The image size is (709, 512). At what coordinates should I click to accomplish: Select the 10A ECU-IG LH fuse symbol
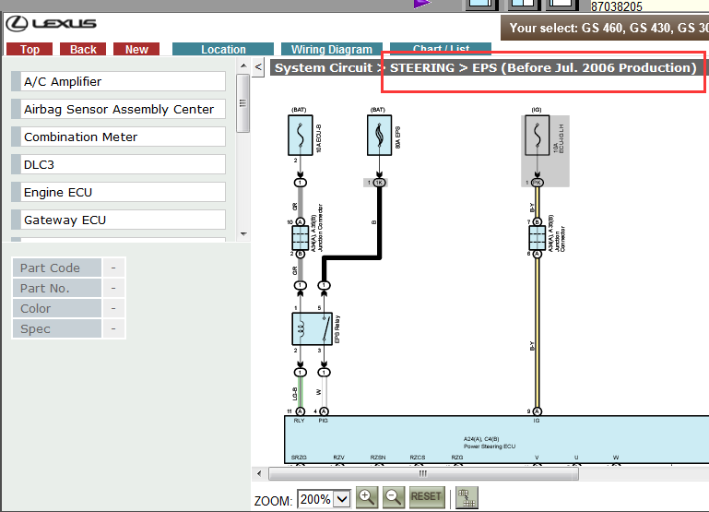(x=538, y=135)
